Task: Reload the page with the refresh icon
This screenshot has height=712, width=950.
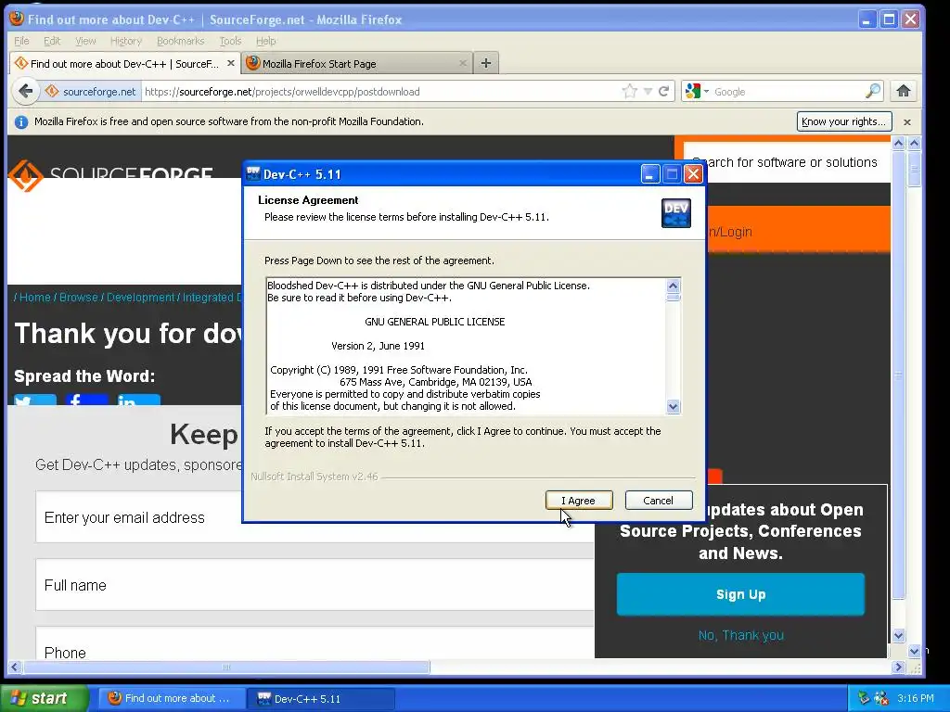Action: pos(663,92)
